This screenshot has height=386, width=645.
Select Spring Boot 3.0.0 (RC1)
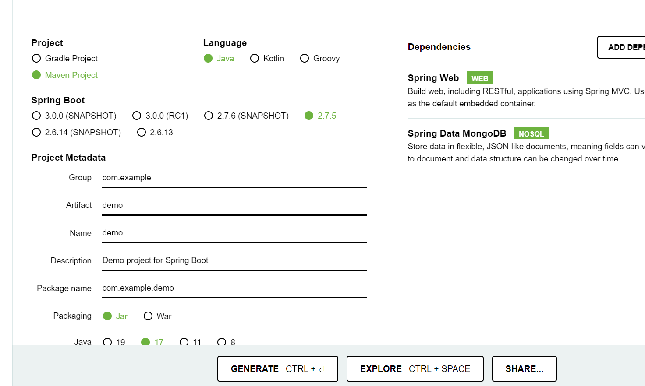(x=137, y=116)
